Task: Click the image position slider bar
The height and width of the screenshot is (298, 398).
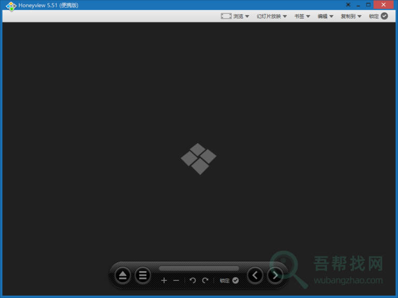Action: [x=199, y=269]
